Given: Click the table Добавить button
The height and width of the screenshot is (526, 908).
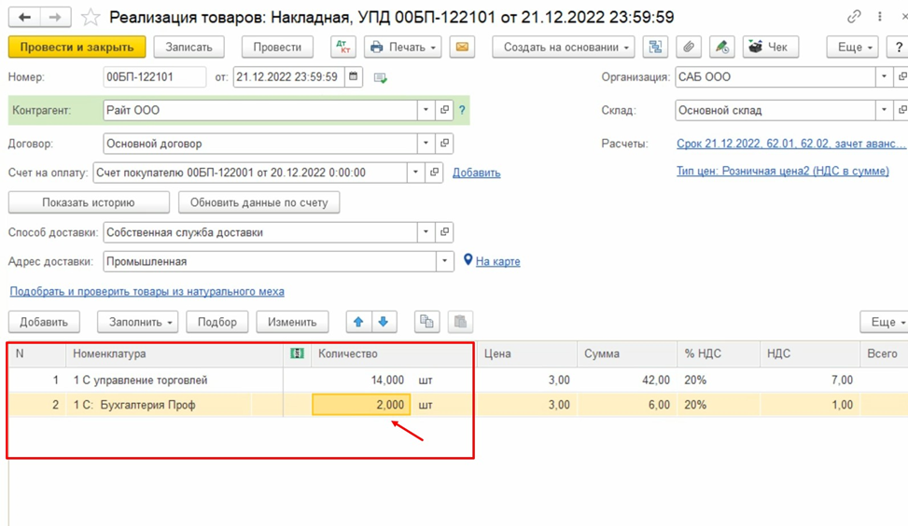Looking at the screenshot, I should [x=44, y=322].
